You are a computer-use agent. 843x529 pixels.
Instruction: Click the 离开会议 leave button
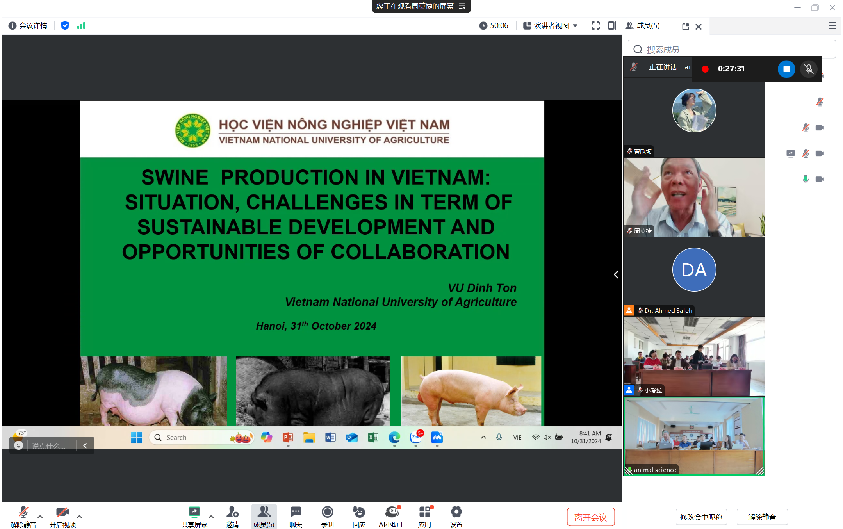pyautogui.click(x=590, y=517)
